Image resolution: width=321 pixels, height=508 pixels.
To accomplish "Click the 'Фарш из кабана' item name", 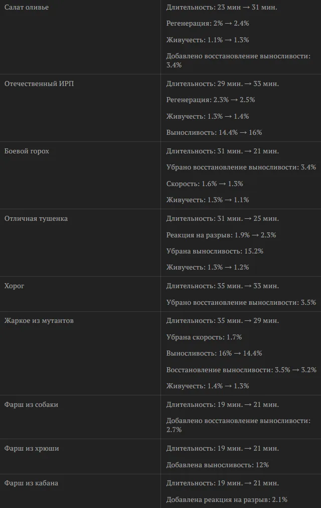I will pyautogui.click(x=31, y=483).
